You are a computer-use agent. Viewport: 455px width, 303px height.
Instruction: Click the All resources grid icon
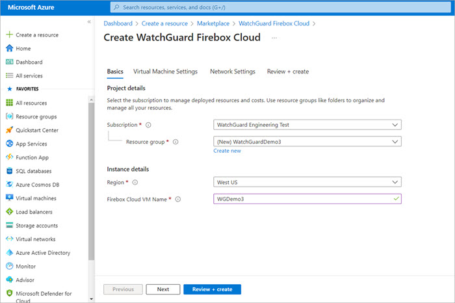point(9,103)
